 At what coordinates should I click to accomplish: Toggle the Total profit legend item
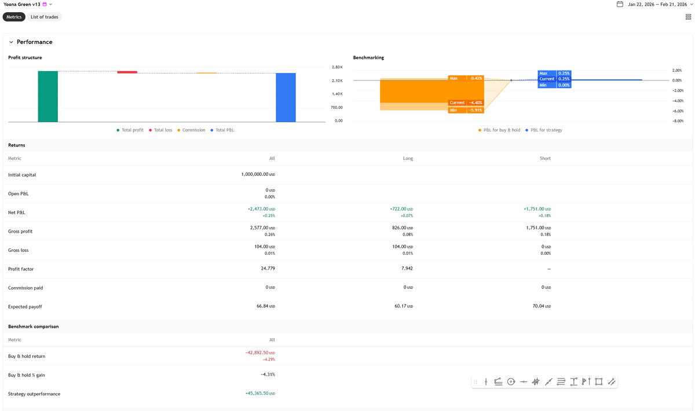[130, 130]
